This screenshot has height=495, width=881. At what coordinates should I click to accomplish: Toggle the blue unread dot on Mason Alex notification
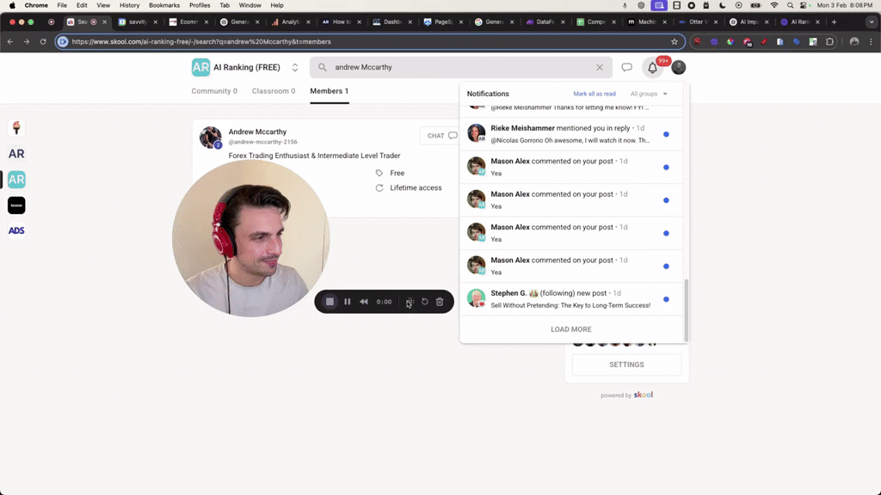[x=665, y=168]
